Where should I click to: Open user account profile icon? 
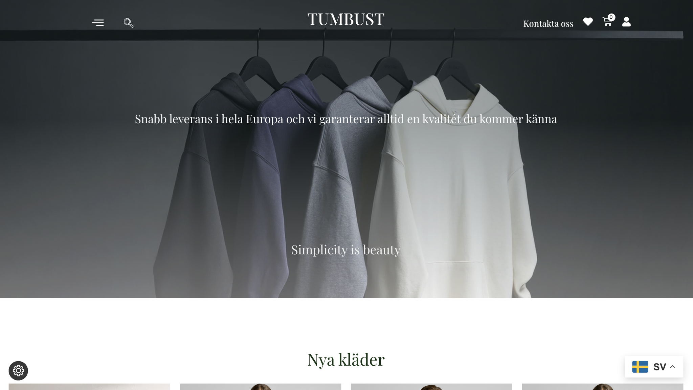626,22
